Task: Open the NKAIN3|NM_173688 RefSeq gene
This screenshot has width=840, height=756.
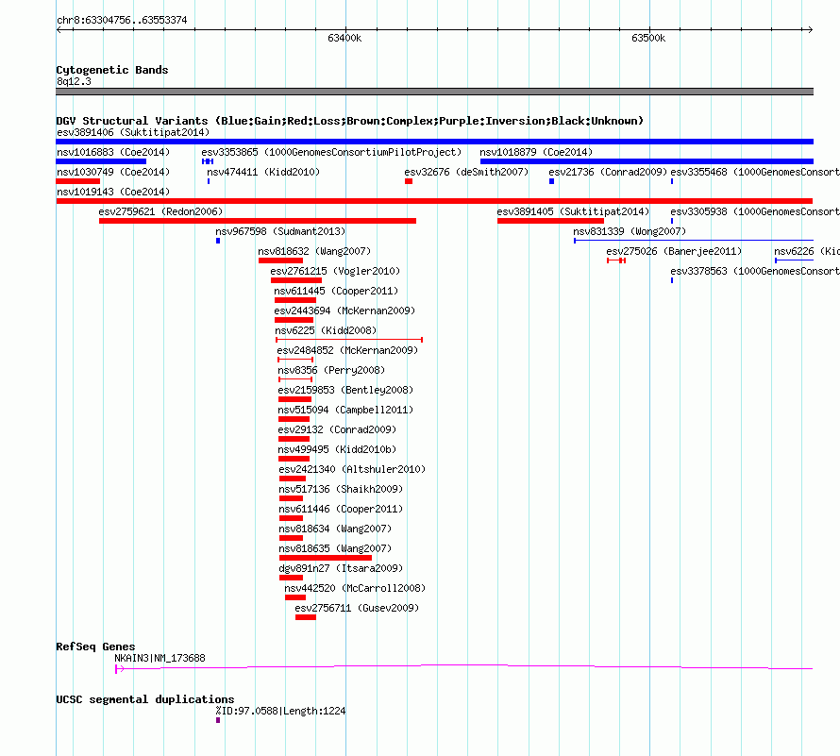Action: click(x=160, y=658)
